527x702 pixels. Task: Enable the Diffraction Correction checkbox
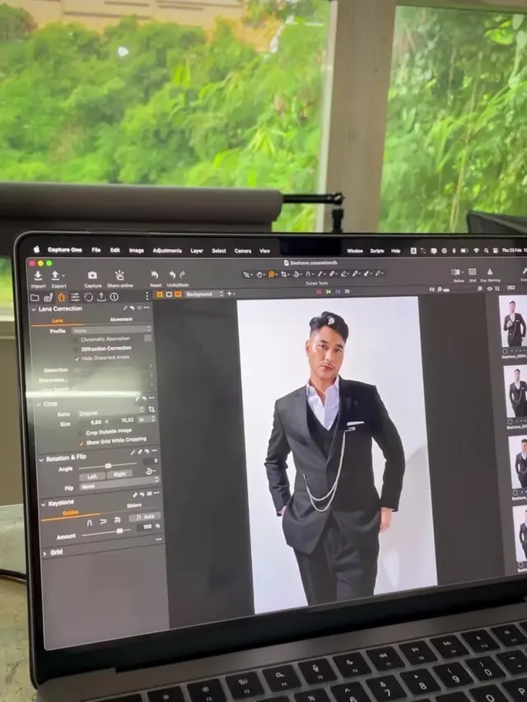[77, 349]
